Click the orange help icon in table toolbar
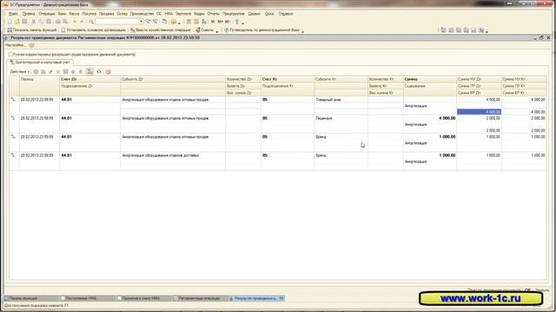556x312 pixels. pyautogui.click(x=108, y=72)
